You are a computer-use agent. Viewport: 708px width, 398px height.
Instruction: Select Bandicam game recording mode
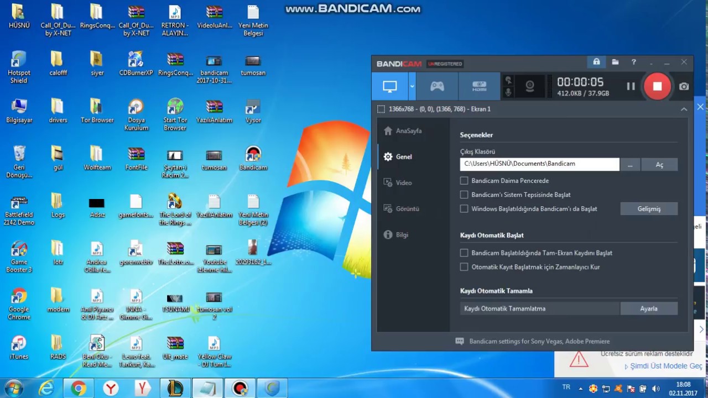(x=437, y=86)
